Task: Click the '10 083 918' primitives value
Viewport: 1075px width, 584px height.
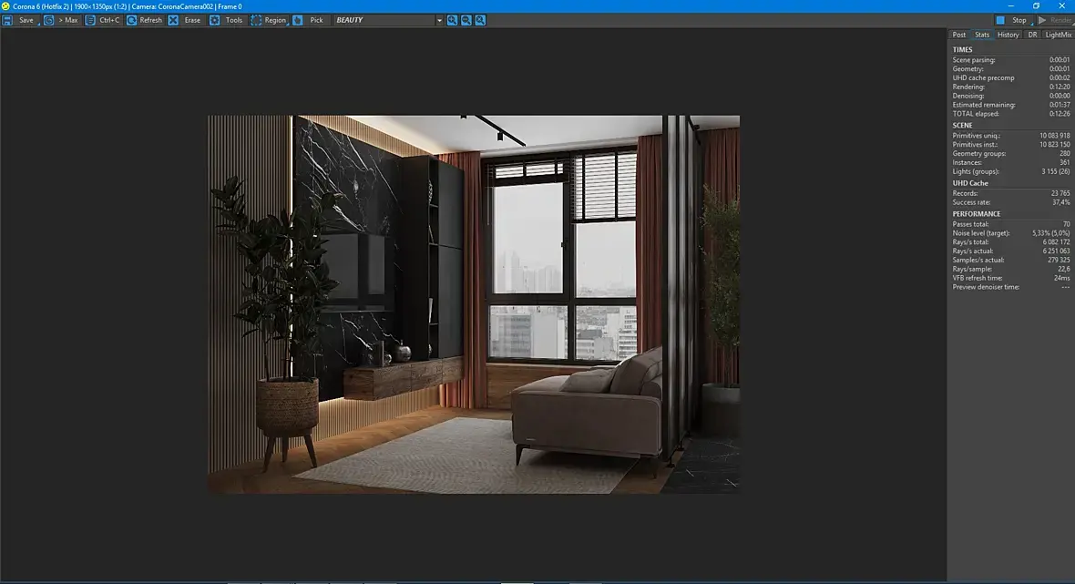Action: coord(1054,136)
